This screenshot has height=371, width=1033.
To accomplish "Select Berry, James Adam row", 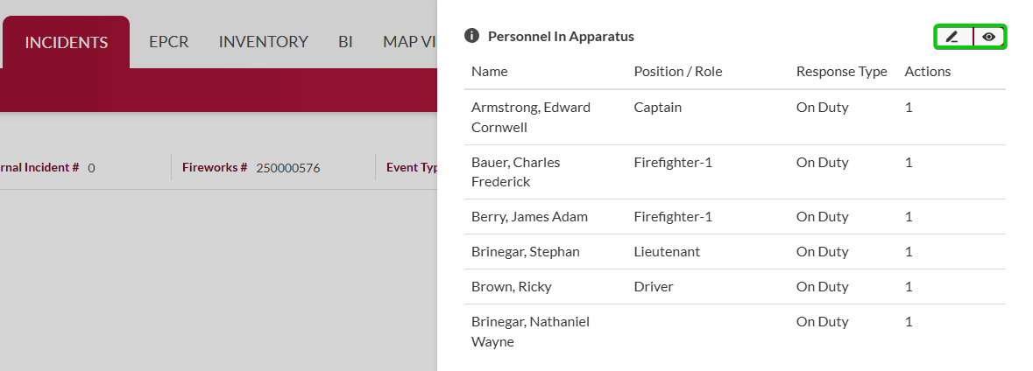I will point(529,217).
